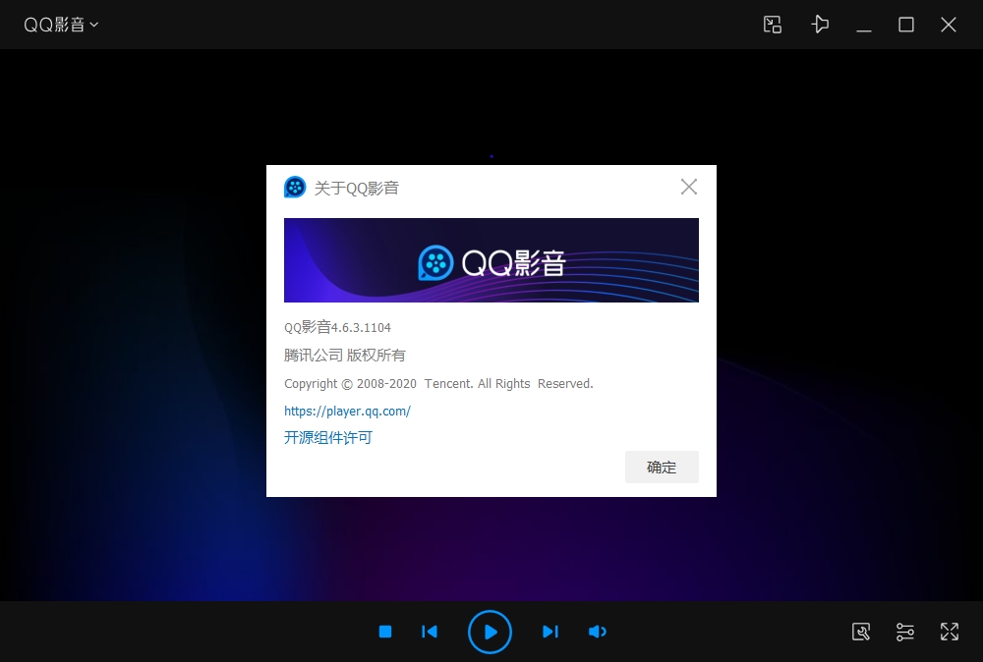Close the 关于QQ影音 dialog with the X
Viewport: 983px width, 662px height.
coord(689,187)
